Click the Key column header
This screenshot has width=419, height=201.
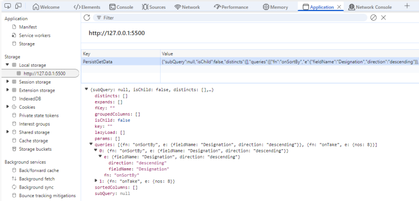(x=121, y=54)
